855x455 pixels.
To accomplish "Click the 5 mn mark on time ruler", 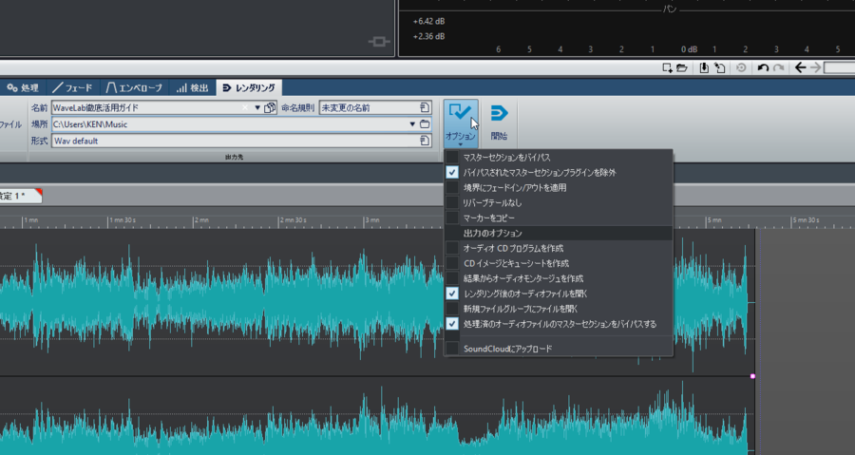I will click(x=713, y=220).
